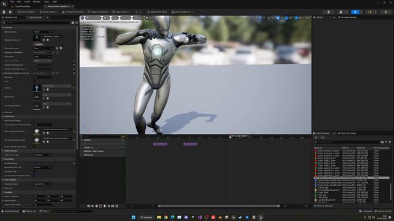The image size is (394, 221).
Task: Open the viewport Character menu
Action: (126, 18)
